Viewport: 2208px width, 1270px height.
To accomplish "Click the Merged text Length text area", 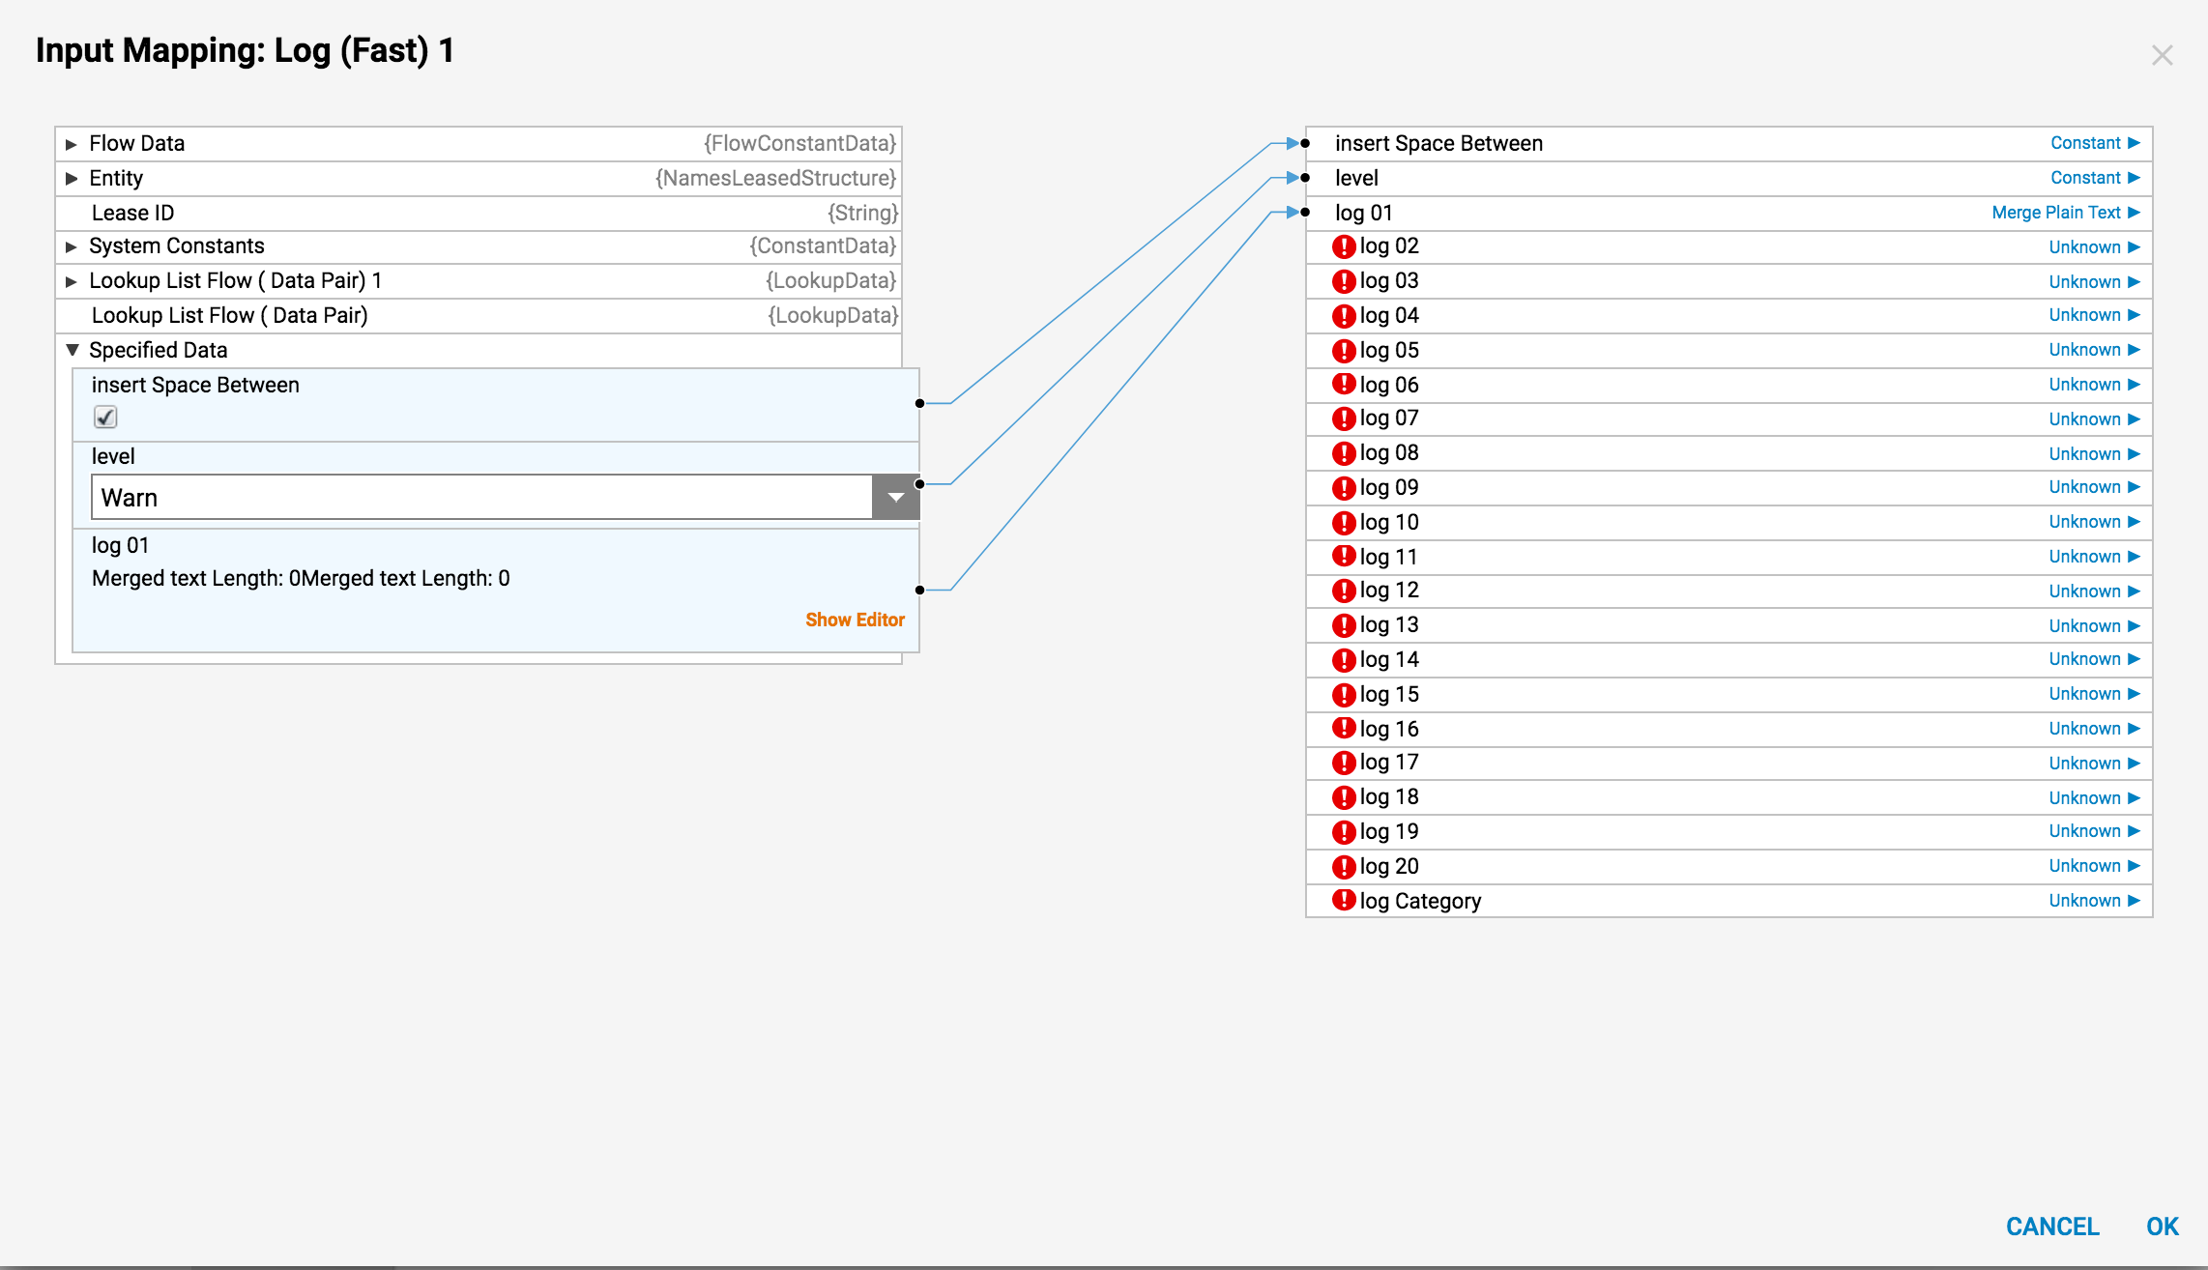I will click(301, 578).
